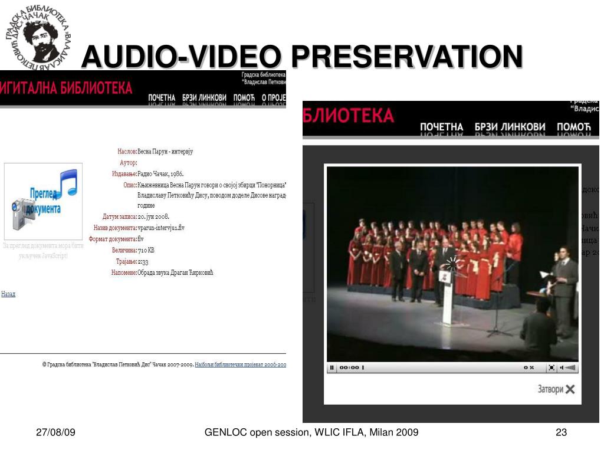Open О ПРОЈЕ menu item in left window
This screenshot has height=453, width=604.
[x=274, y=98]
